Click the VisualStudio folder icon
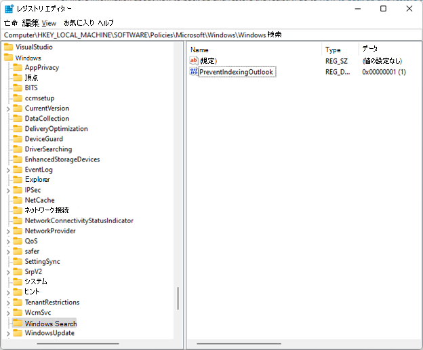Screen dimensions: 423x350 [x=8, y=47]
